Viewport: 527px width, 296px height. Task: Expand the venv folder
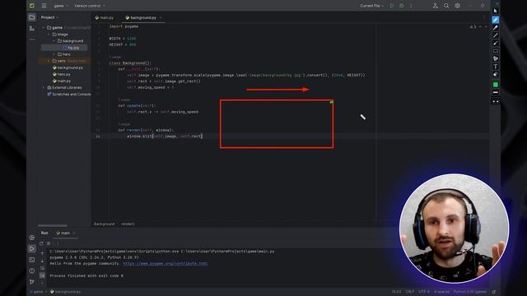[x=49, y=61]
